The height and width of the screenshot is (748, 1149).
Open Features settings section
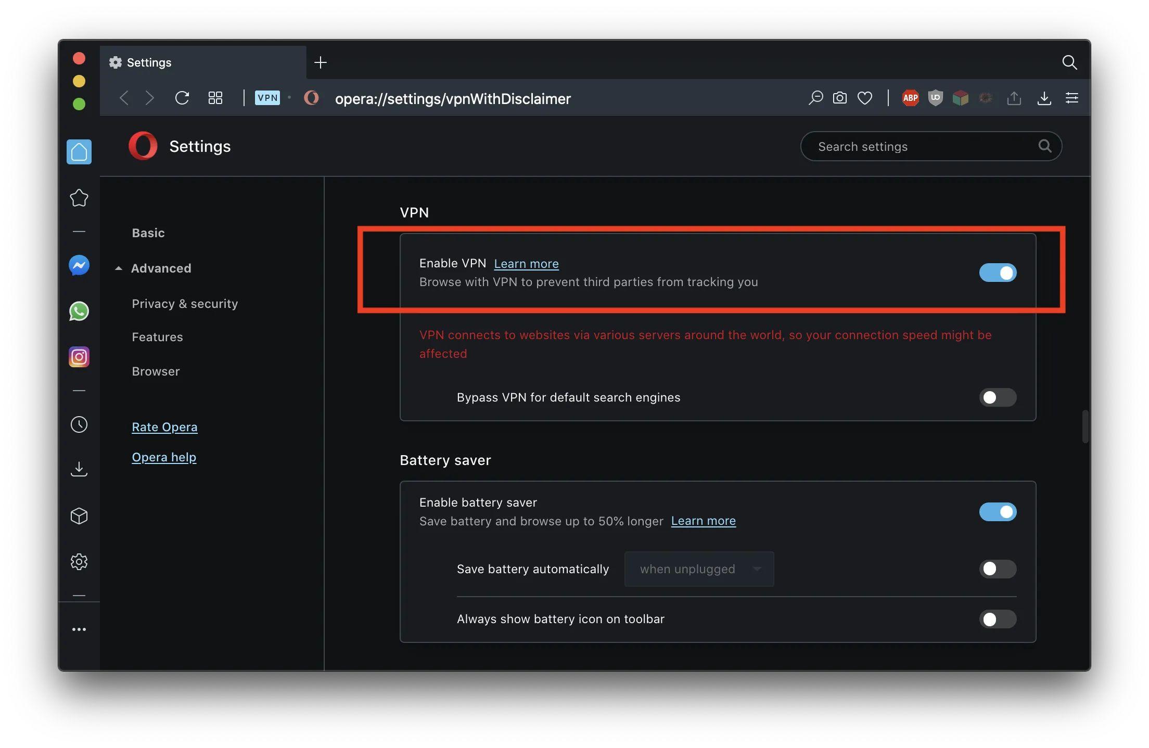pos(157,337)
